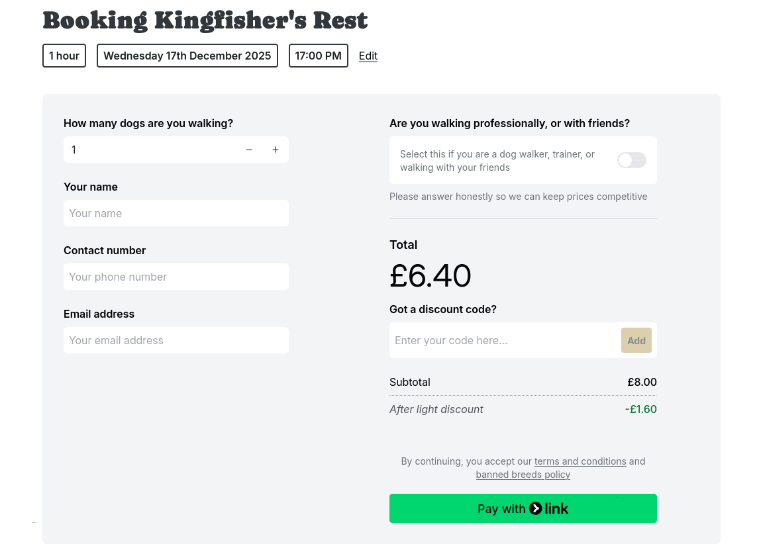Viewport: 761px width, 556px height.
Task: Toggle the professional walker switch
Action: (631, 160)
